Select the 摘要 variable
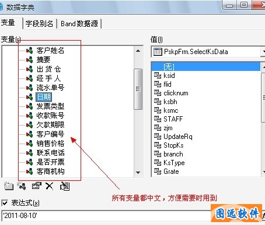Screen dimensions: 265x225 coord(43,60)
